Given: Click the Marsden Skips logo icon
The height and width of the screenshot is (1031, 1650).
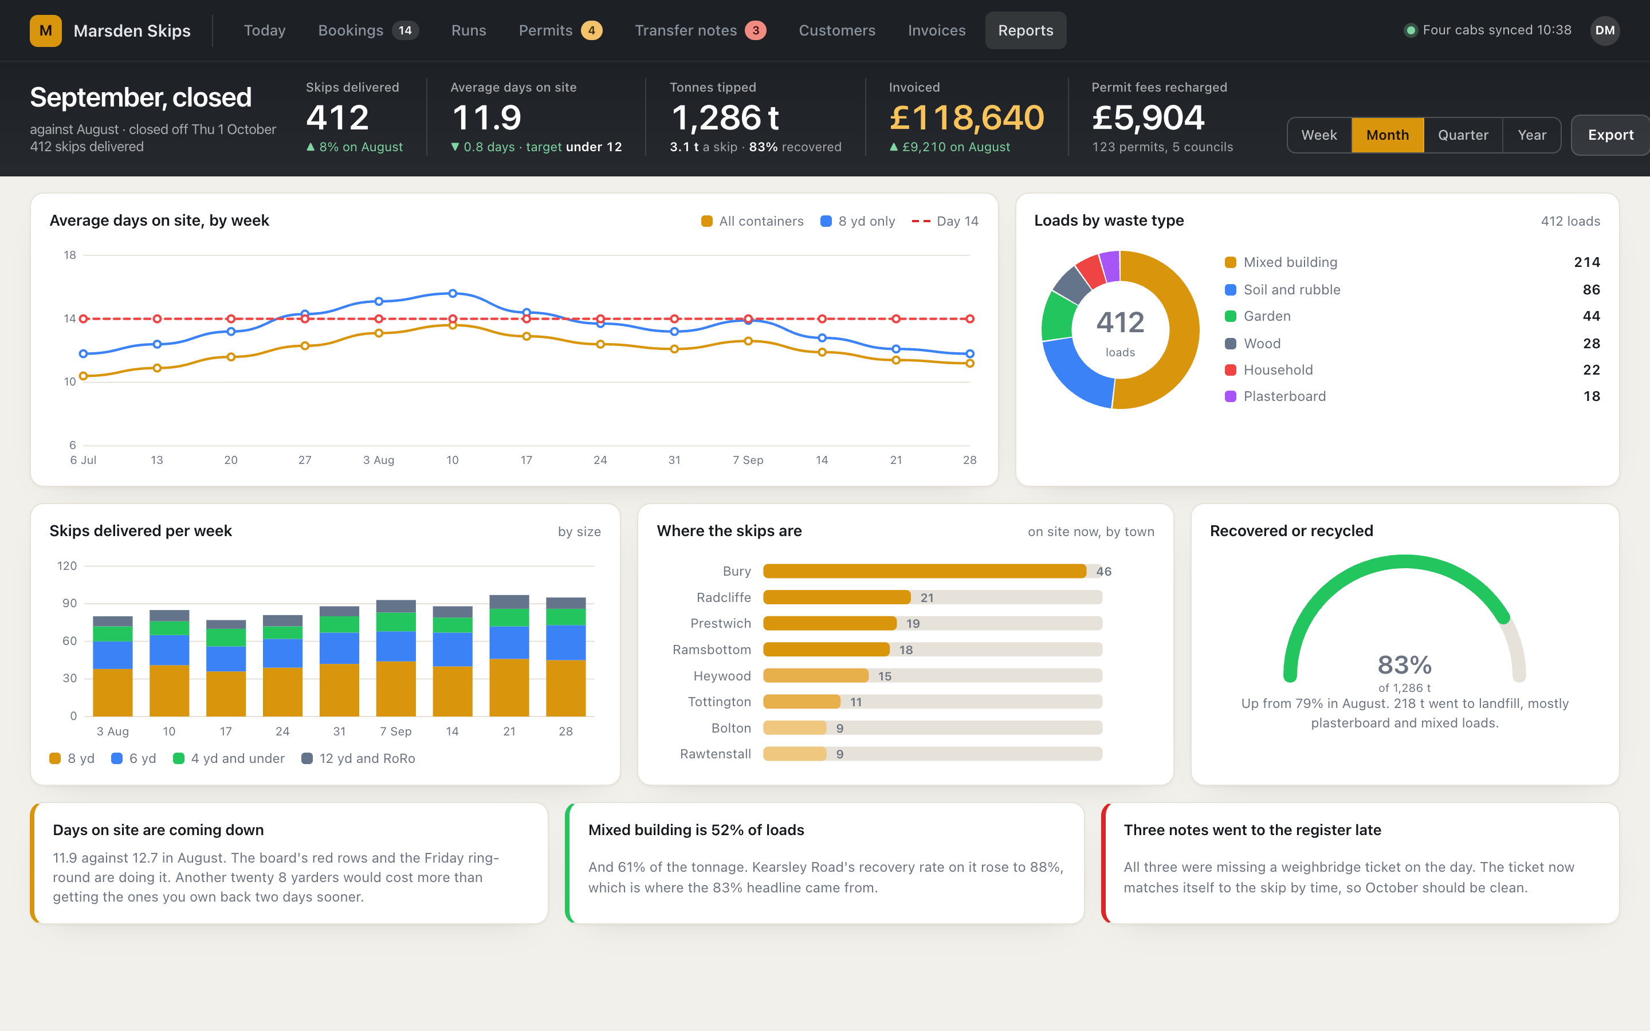Looking at the screenshot, I should coord(46,31).
